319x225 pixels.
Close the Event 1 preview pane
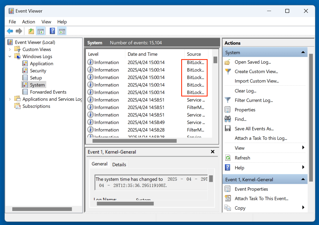pos(213,152)
